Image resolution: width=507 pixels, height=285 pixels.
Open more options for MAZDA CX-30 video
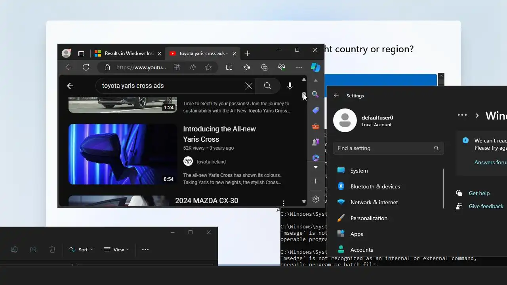284,203
